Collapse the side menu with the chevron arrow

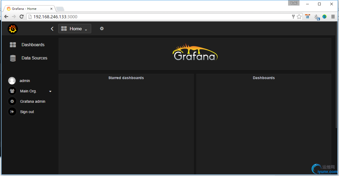click(x=52, y=29)
